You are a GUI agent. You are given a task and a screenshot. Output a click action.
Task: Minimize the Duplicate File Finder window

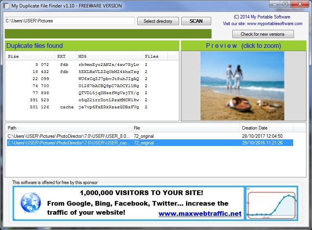coord(275,4)
